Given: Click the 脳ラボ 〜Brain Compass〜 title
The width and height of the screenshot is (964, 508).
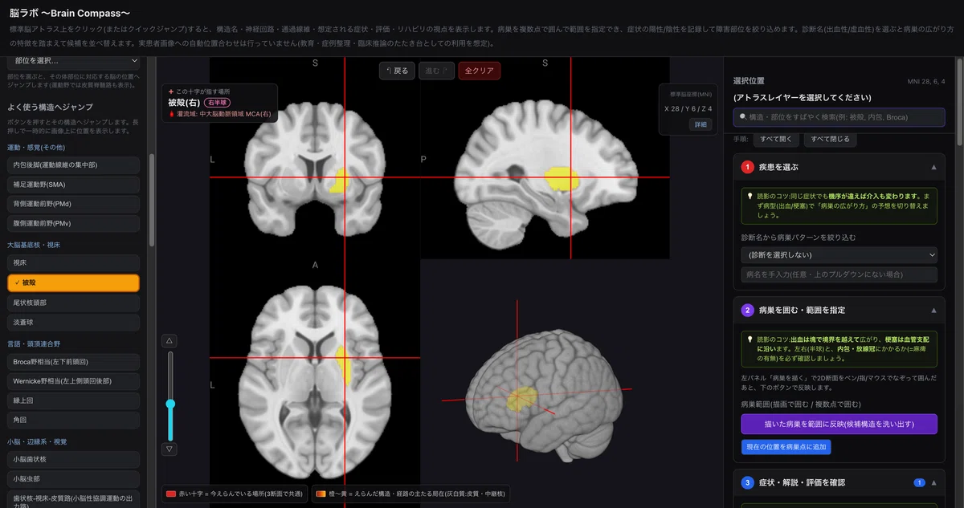Looking at the screenshot, I should point(70,13).
